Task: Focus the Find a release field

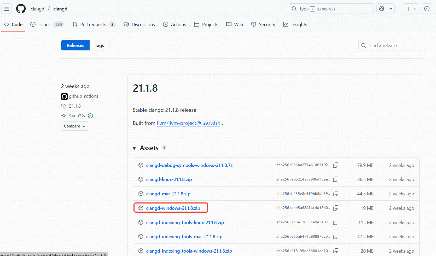Action: pos(392,45)
